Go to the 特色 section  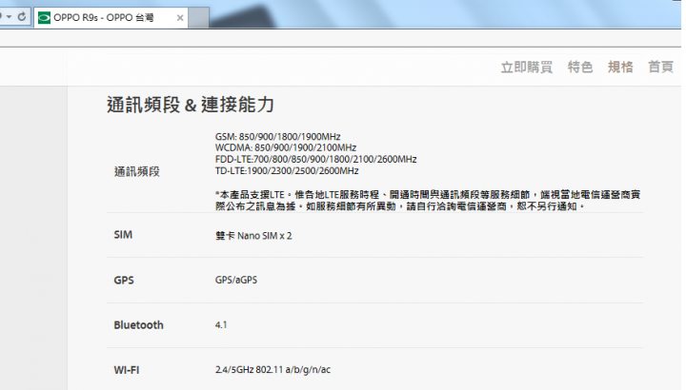(x=580, y=68)
